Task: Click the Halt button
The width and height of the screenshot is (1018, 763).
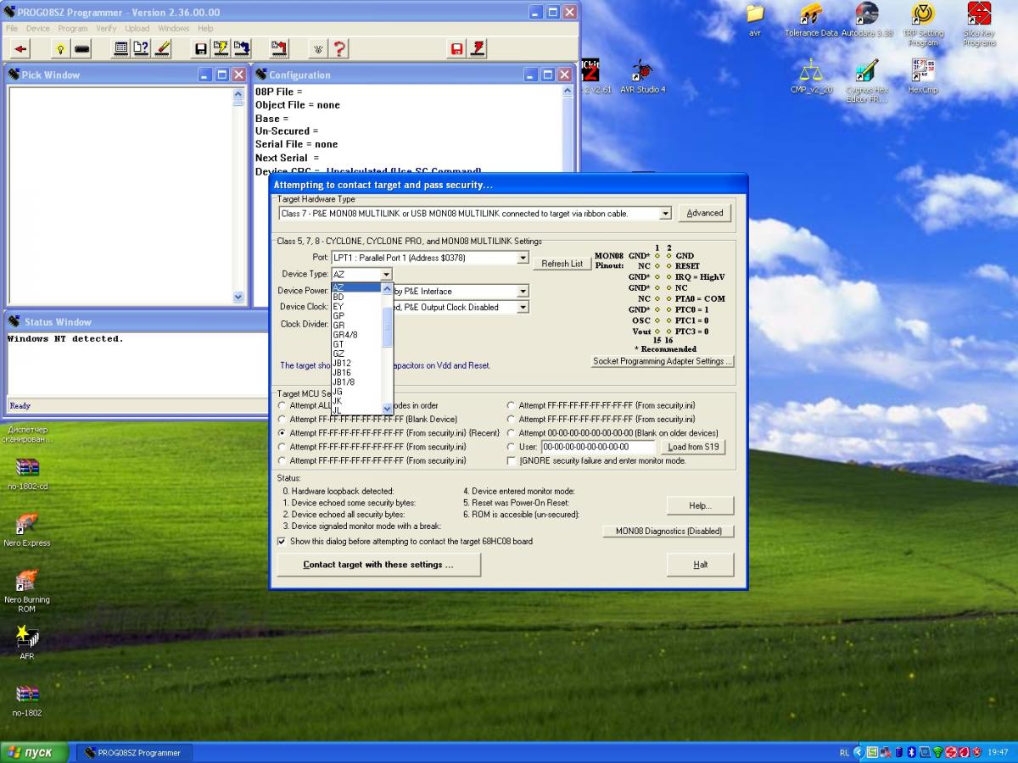Action: click(x=700, y=565)
